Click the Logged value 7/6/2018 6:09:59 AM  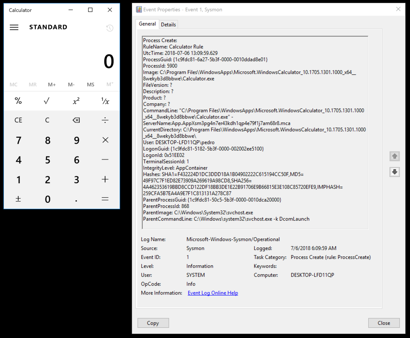[313, 248]
